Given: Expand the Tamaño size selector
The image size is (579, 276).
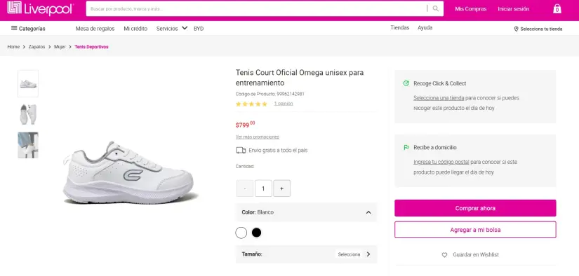Looking at the screenshot, I should pos(306,254).
